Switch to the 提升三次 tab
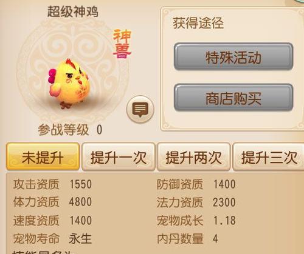Viewport: 304px width, 254px height. click(x=269, y=157)
